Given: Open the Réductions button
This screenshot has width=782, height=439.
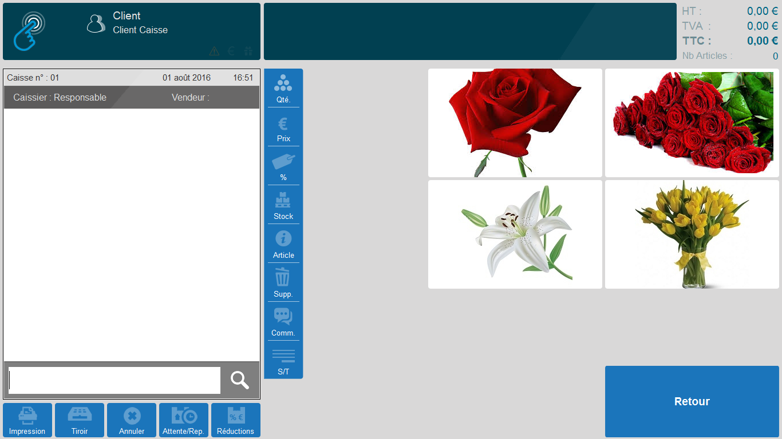Looking at the screenshot, I should pyautogui.click(x=236, y=420).
